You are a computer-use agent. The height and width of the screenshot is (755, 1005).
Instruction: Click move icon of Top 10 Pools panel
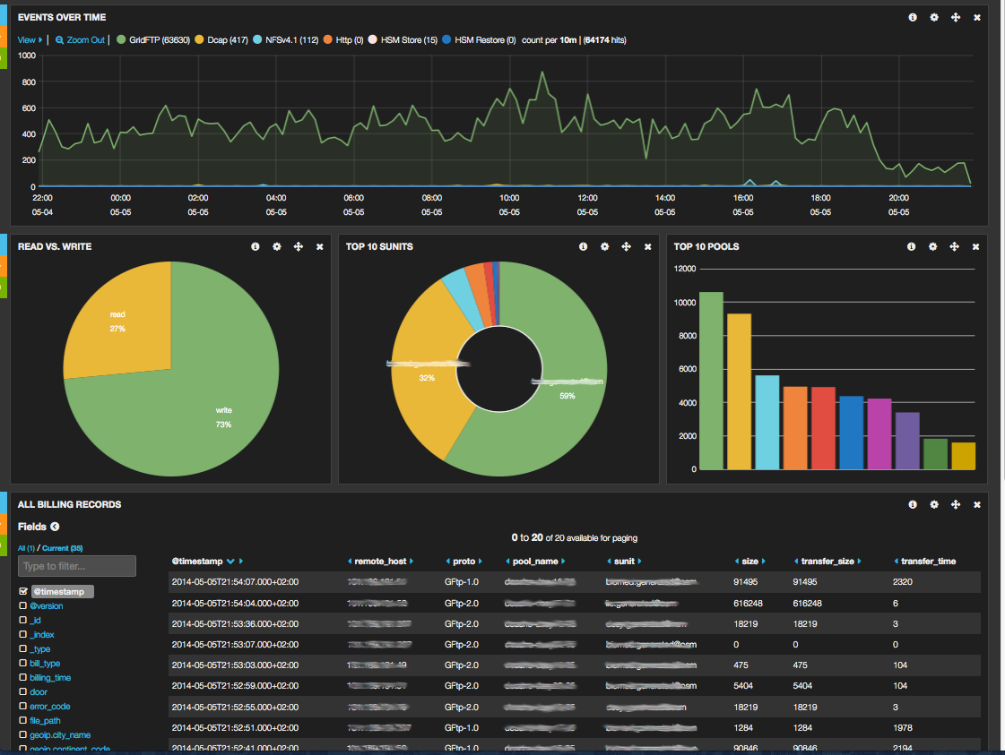[x=955, y=246]
